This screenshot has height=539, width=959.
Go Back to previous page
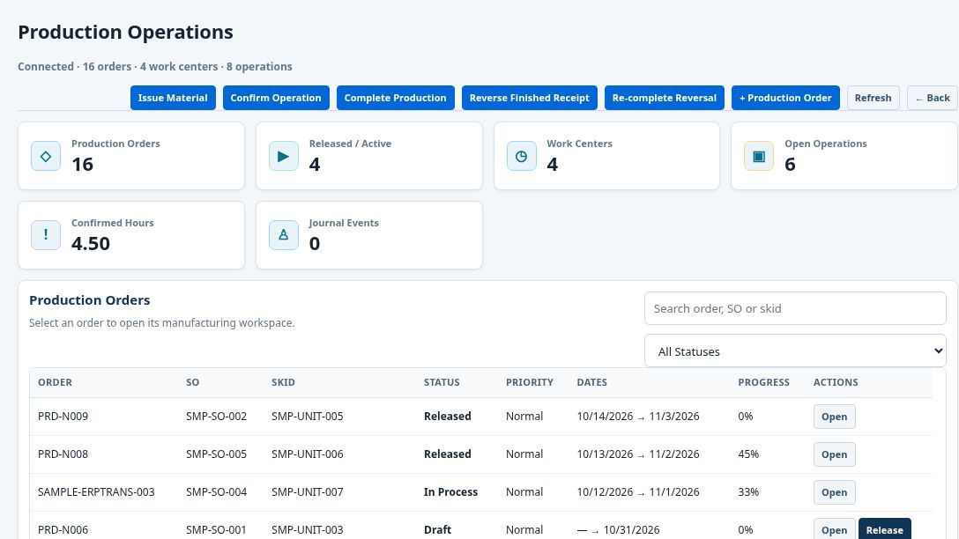click(x=933, y=98)
